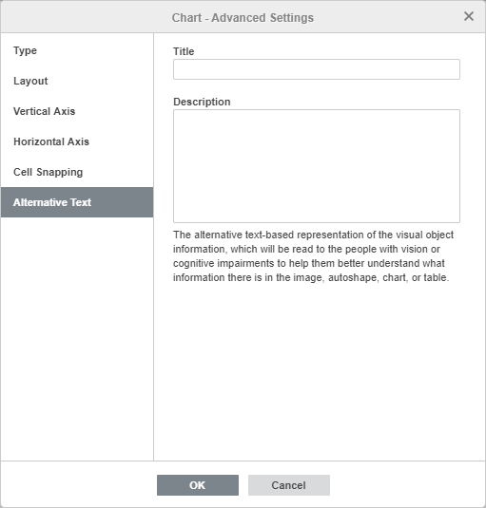The height and width of the screenshot is (508, 486).
Task: Click blank panel area under the help text
Action: click(320, 372)
